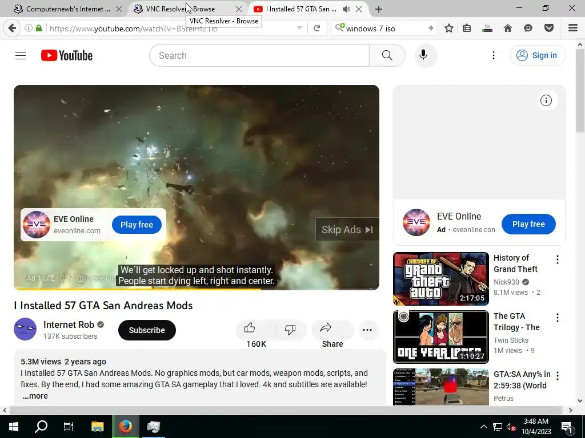This screenshot has height=438, width=585.
Task: Click the ad info icon near ad counter
Action: point(80,278)
